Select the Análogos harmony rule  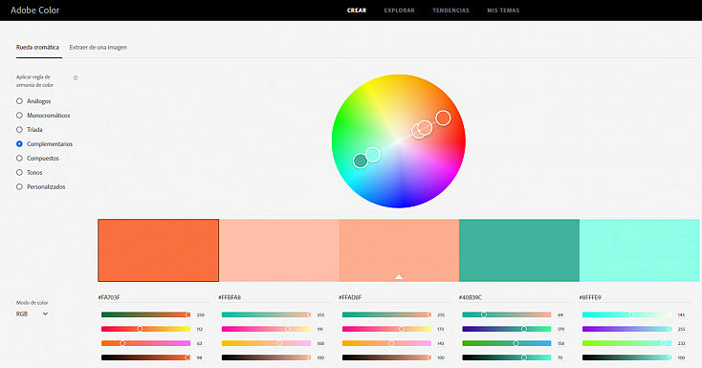[33, 101]
